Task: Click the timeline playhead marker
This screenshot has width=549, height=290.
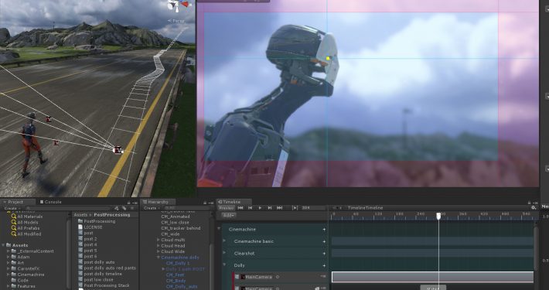Action: (438, 216)
